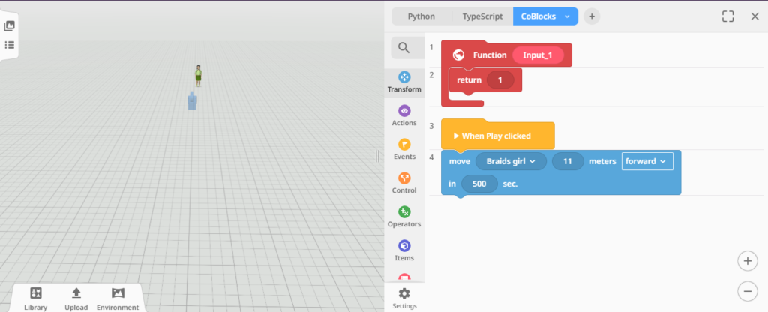768x312 pixels.
Task: Zoom out the CoBlocks workspace
Action: tap(748, 292)
